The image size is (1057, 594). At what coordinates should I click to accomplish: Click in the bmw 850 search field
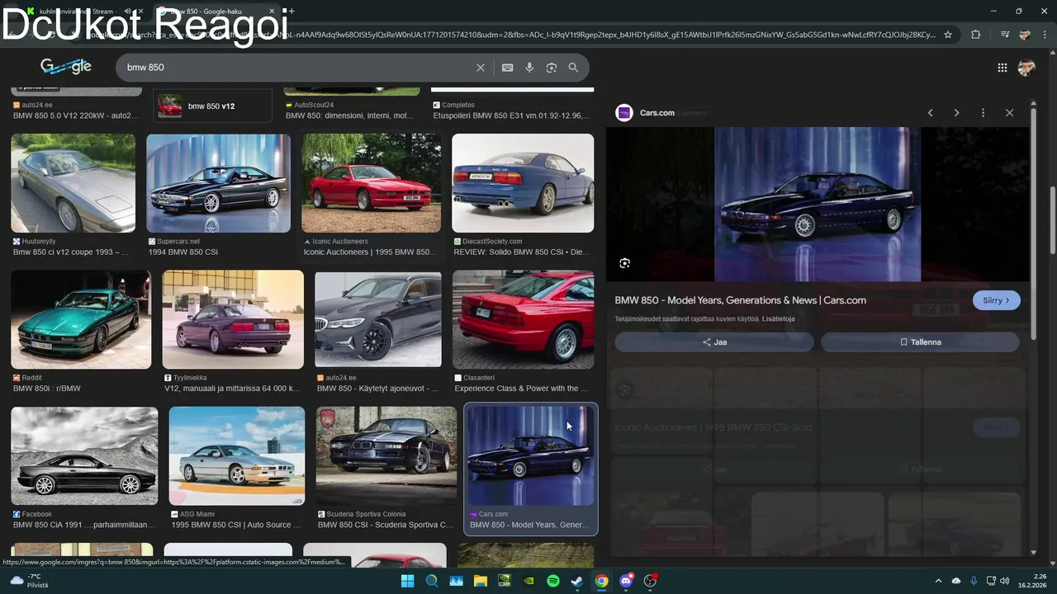(x=297, y=68)
